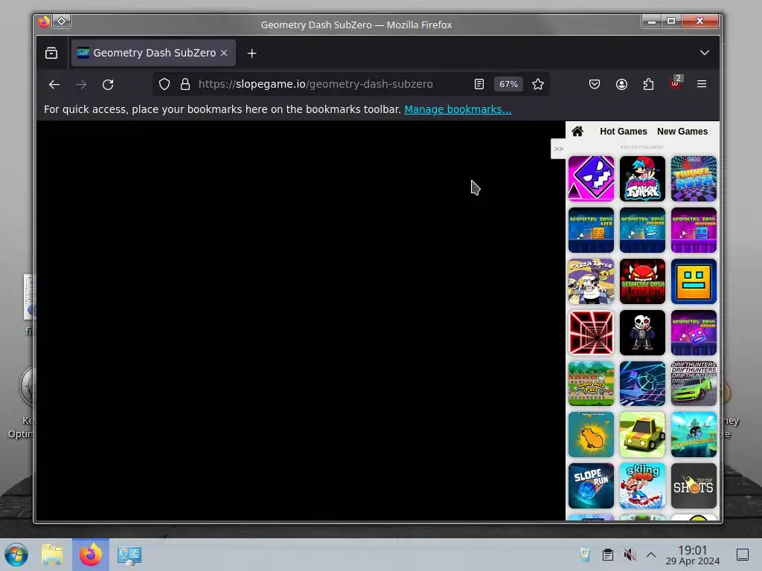This screenshot has height=571, width=762.
Task: Open Slope Run game thumbnail
Action: coord(591,485)
